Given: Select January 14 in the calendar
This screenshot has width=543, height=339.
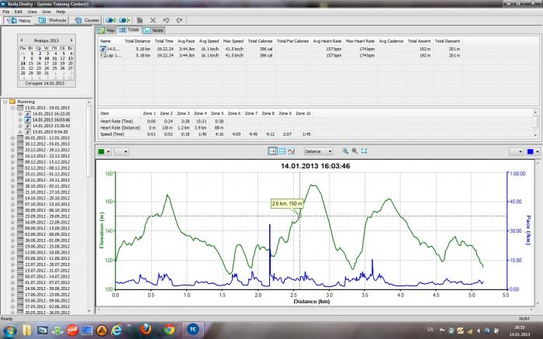Looking at the screenshot, I should 22,64.
